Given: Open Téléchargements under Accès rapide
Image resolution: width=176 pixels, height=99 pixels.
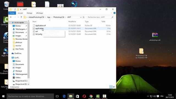Looking at the screenshot, I should 20,29.
